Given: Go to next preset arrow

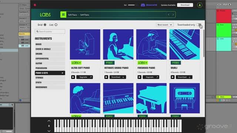Looking at the screenshot, I should (x=173, y=15).
